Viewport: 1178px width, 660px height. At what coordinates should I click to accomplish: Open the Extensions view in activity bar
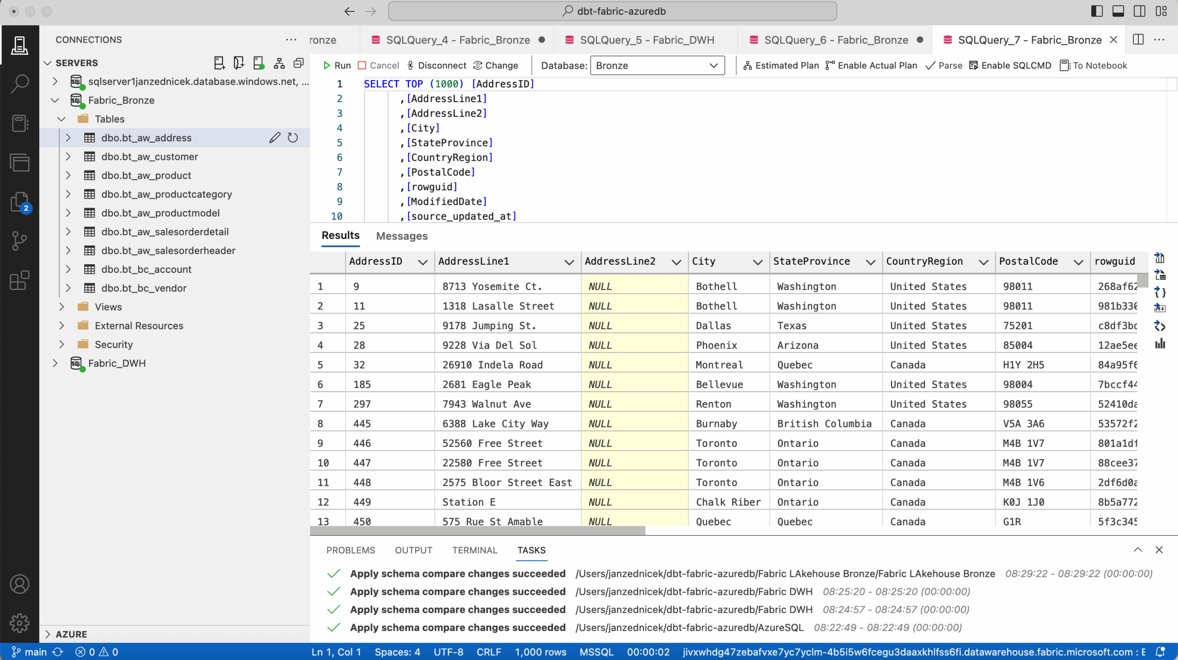point(19,280)
